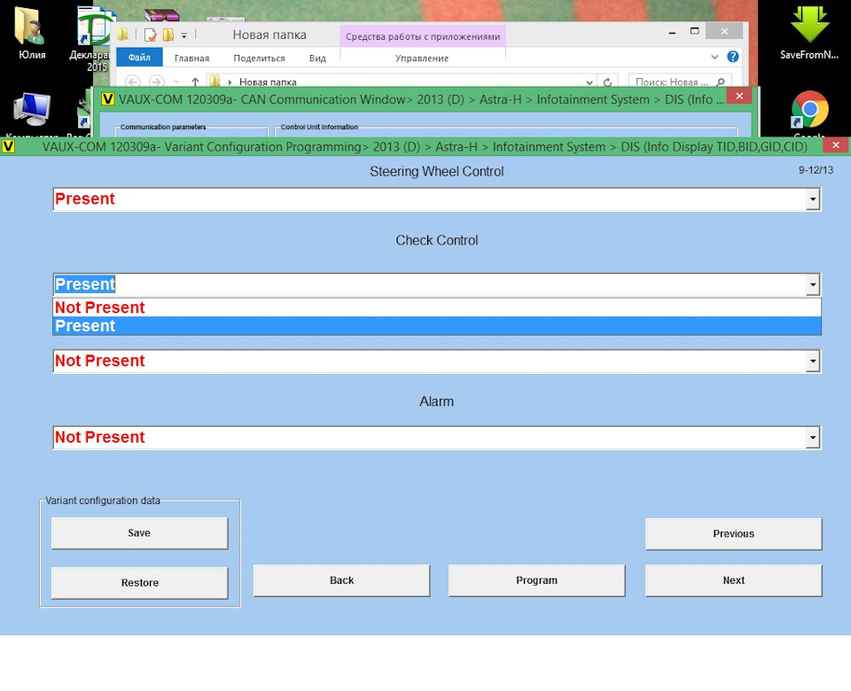Go to the Previous page
This screenshot has width=851, height=691.
click(733, 533)
